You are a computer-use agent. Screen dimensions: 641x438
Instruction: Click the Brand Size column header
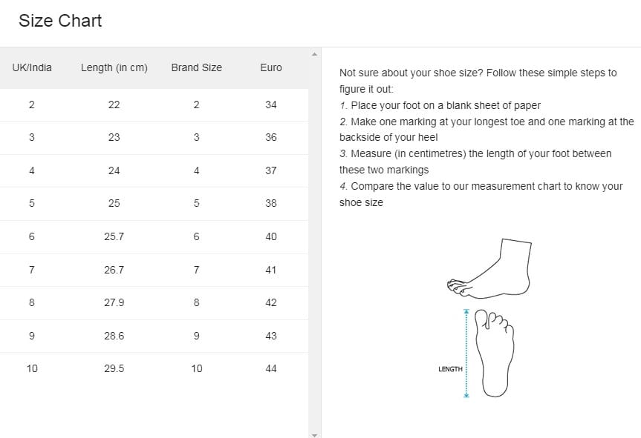click(196, 67)
